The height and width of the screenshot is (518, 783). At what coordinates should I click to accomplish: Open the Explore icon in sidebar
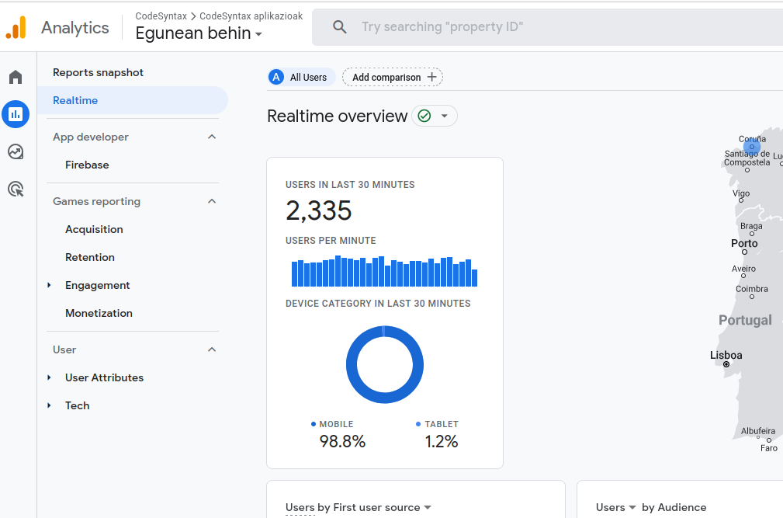point(16,151)
